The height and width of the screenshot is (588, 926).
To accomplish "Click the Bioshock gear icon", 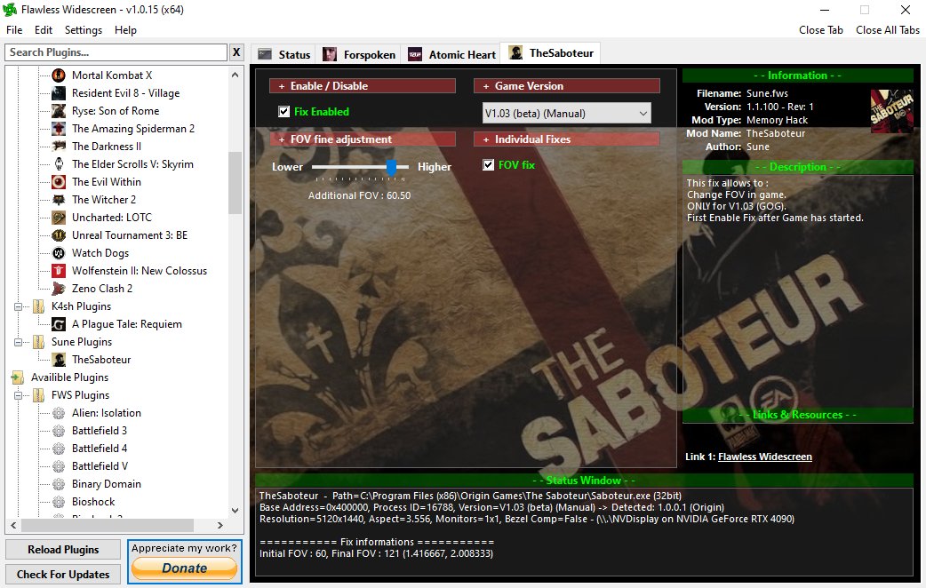I will click(x=59, y=502).
